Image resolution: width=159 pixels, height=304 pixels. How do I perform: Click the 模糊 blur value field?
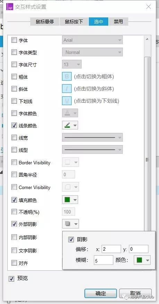click(103, 260)
